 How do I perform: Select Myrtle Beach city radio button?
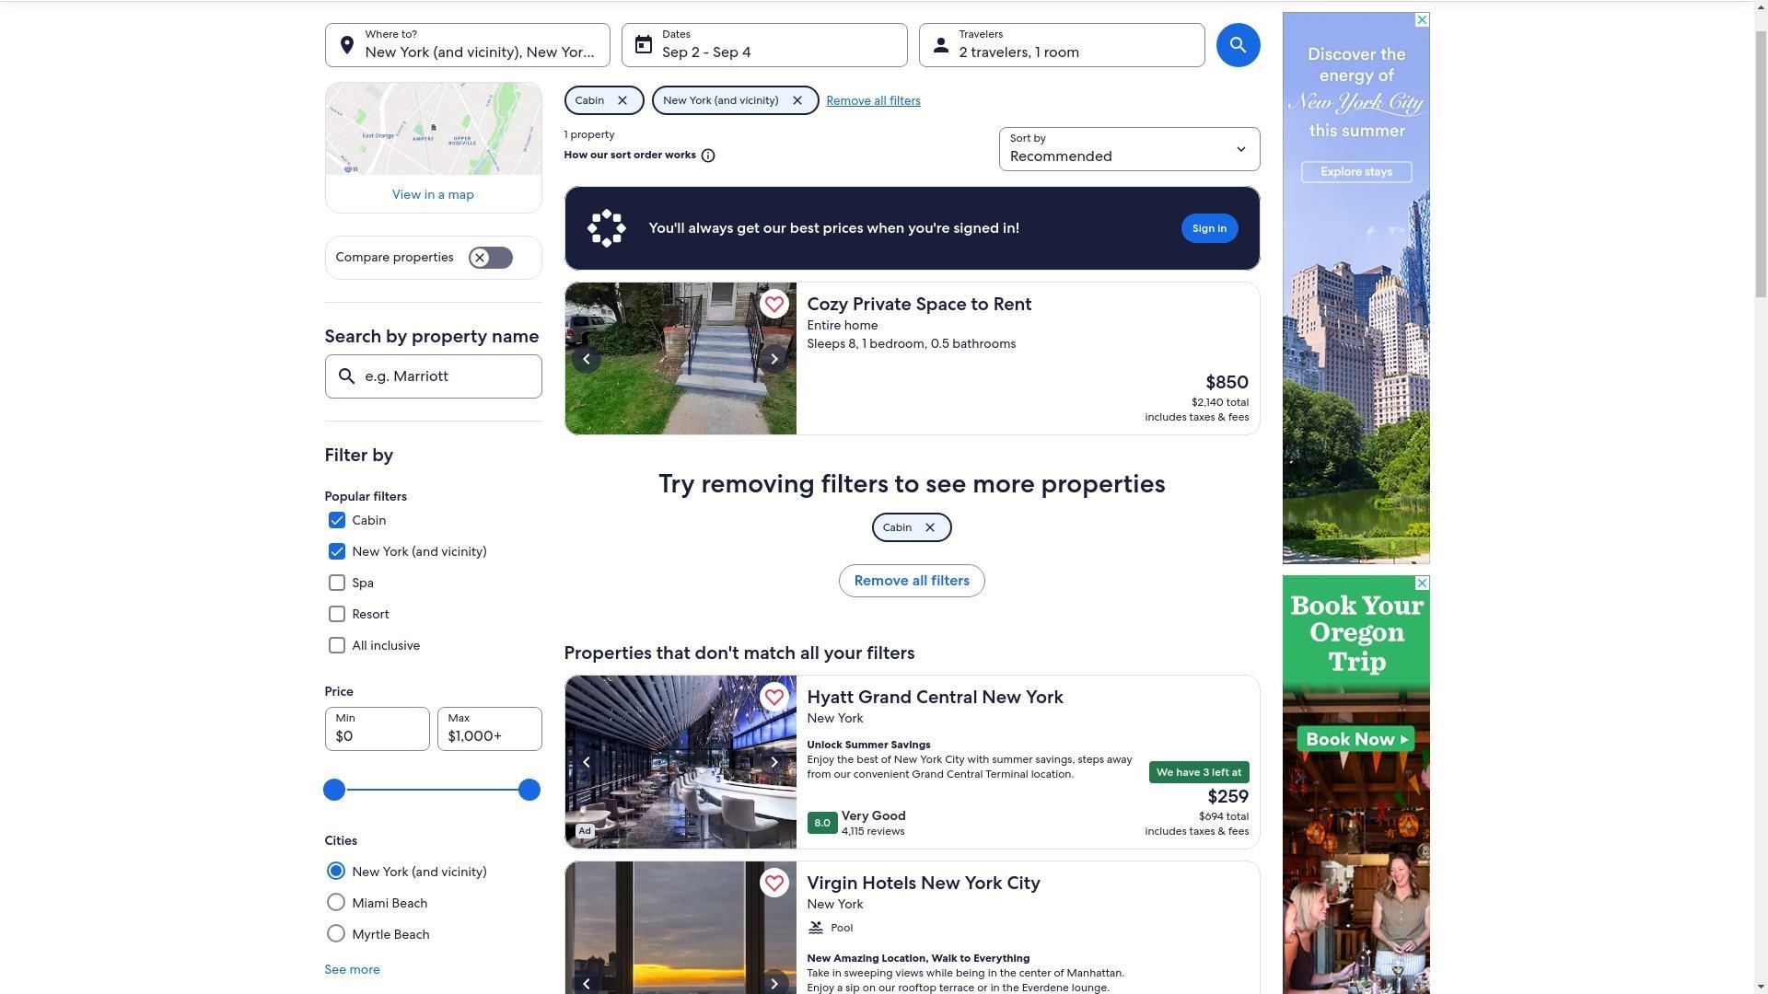tap(336, 934)
